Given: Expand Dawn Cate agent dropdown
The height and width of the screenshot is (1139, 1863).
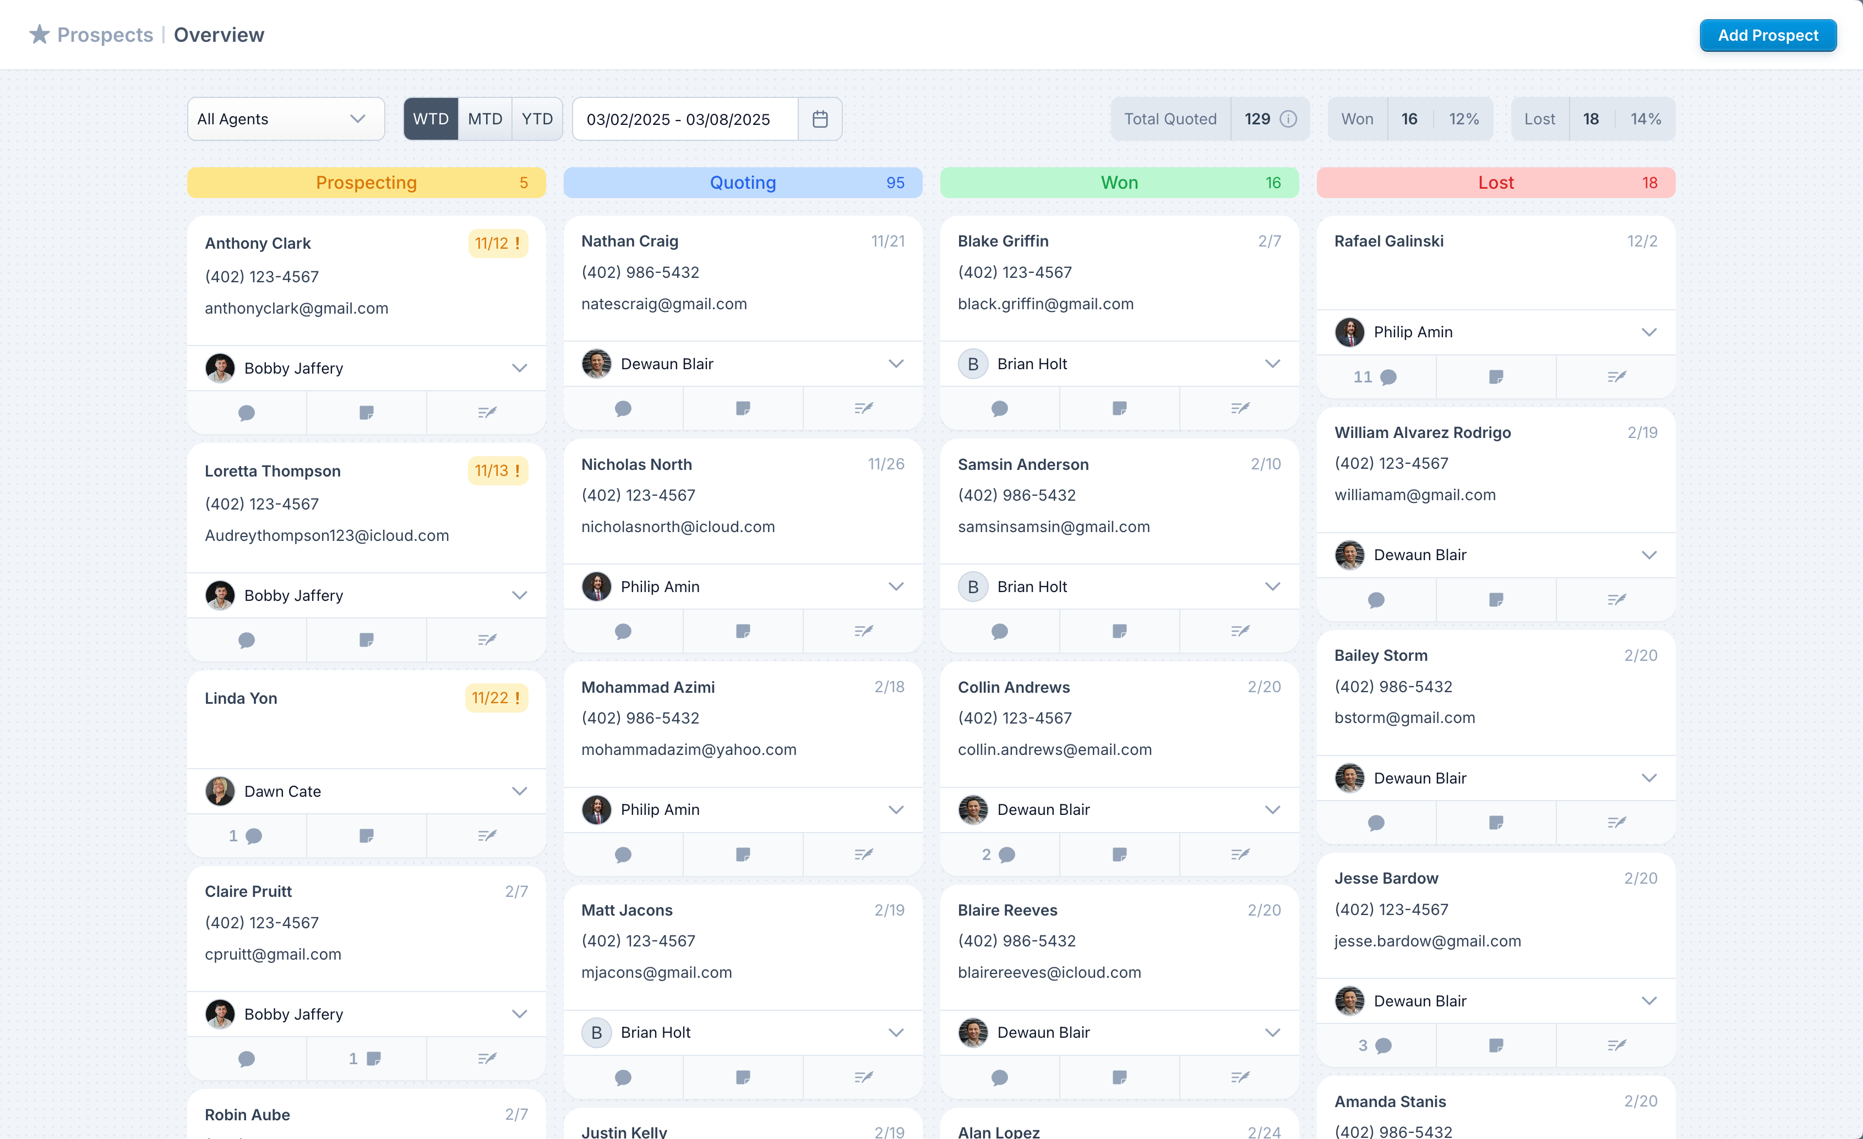Looking at the screenshot, I should click(x=519, y=791).
